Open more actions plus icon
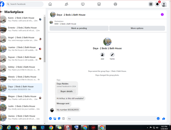 pos(50,118)
